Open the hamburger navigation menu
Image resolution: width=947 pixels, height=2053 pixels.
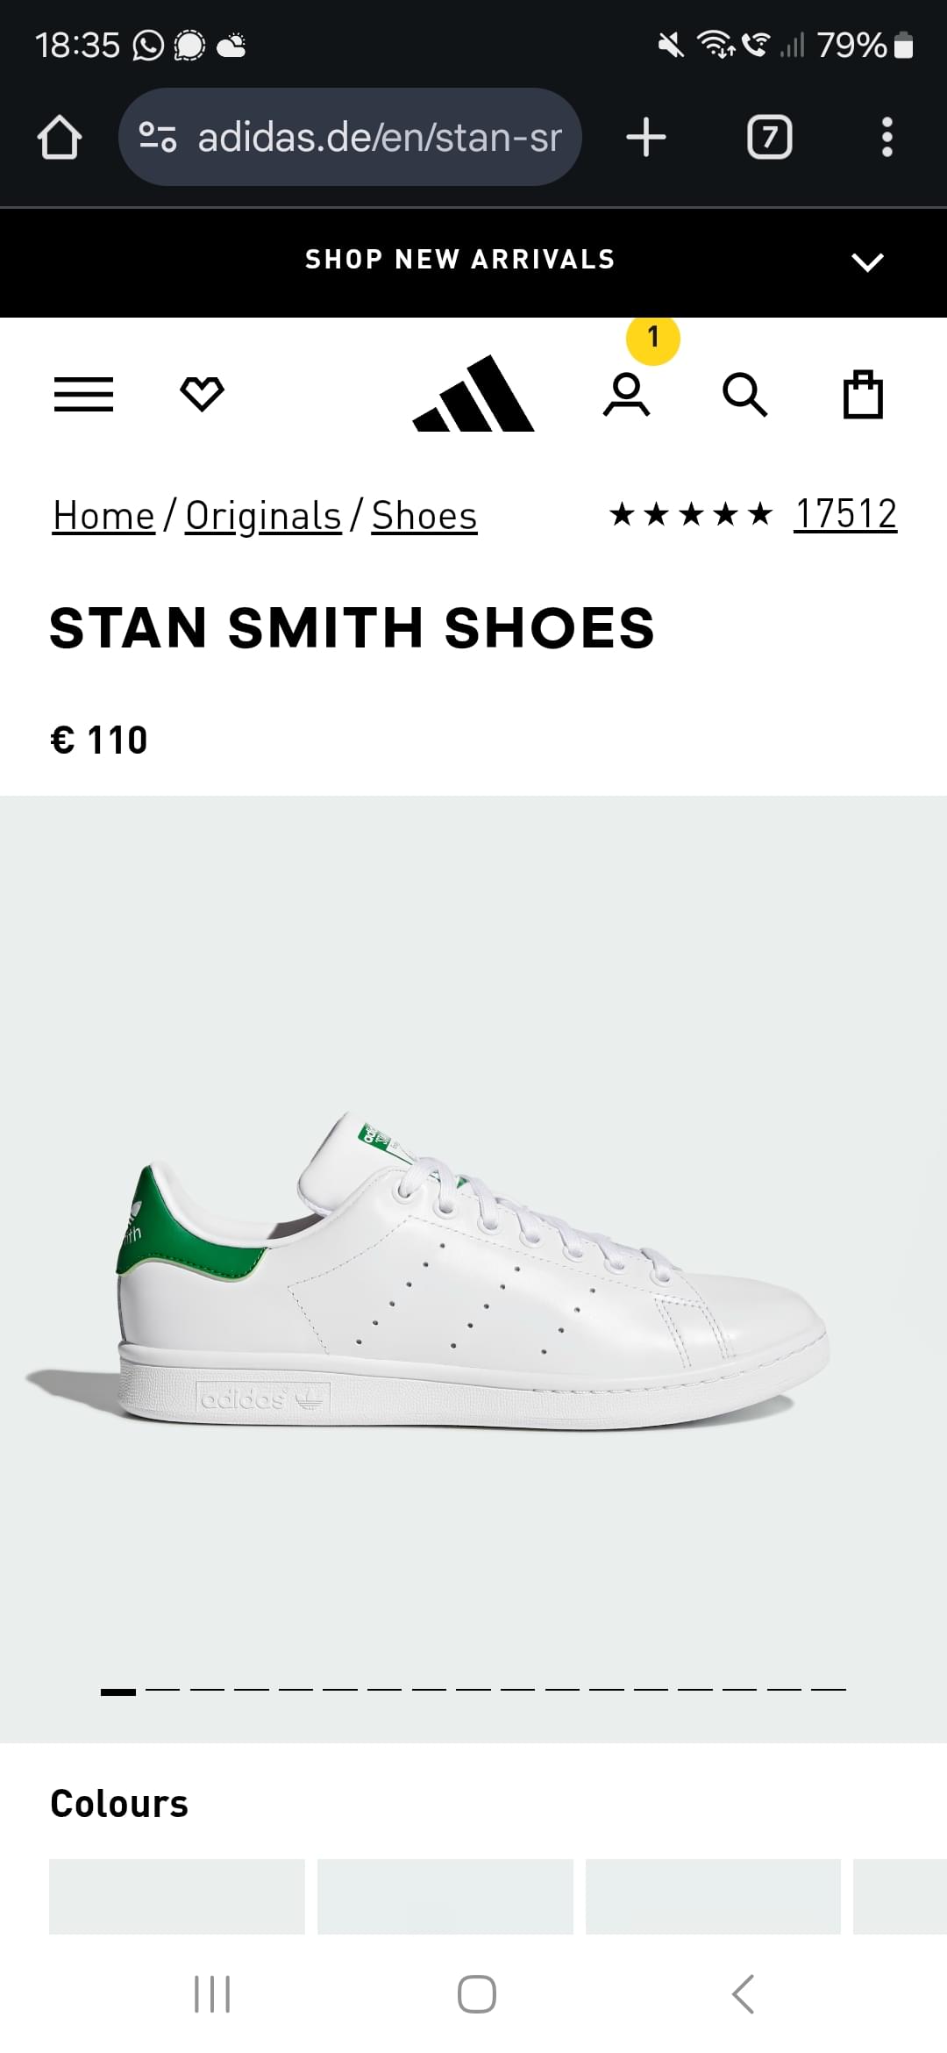coord(83,394)
